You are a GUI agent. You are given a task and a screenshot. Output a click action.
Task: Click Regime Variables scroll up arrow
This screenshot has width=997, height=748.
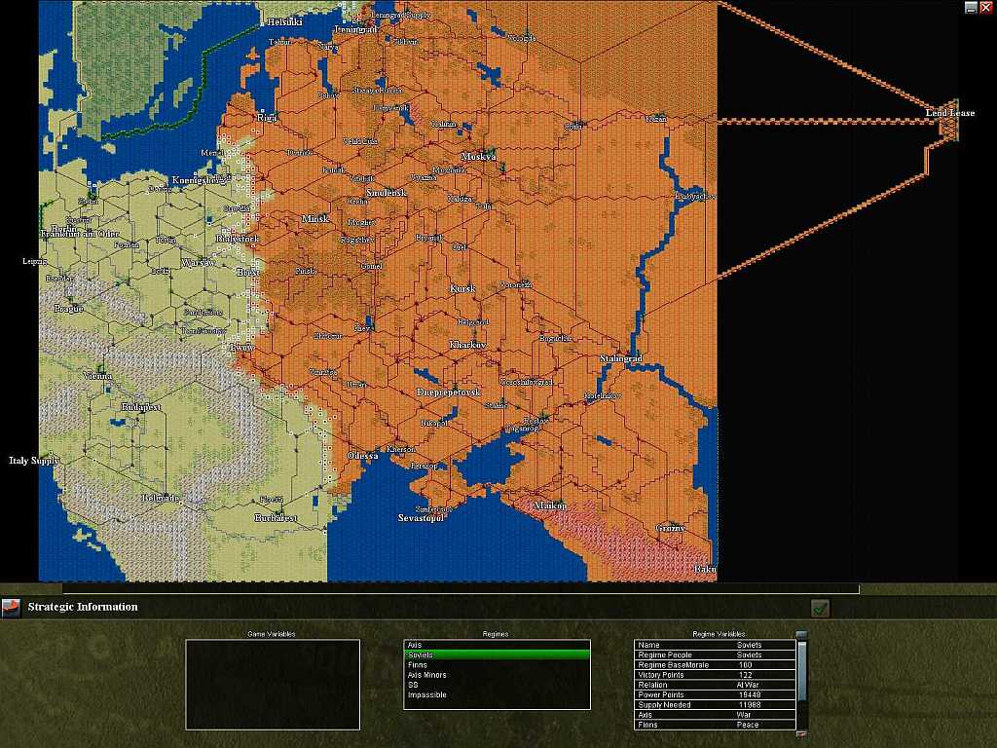(x=802, y=635)
